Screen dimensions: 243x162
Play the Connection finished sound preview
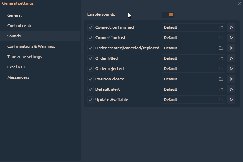pyautogui.click(x=231, y=27)
